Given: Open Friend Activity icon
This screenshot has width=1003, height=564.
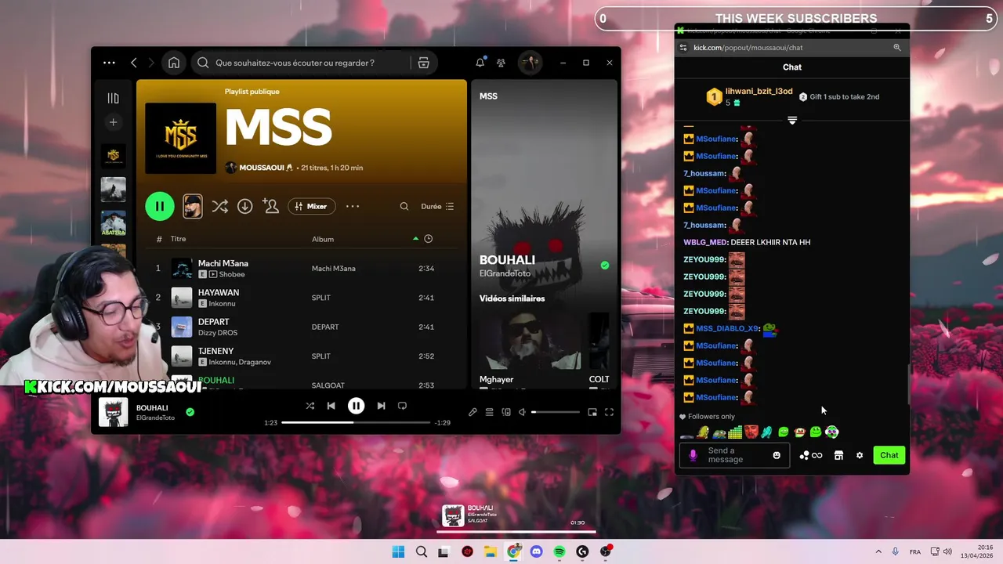Looking at the screenshot, I should click(501, 63).
